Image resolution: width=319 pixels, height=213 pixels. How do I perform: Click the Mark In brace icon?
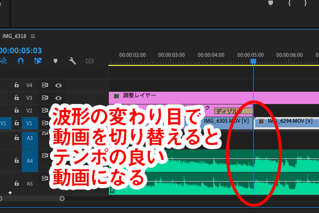coord(290,3)
